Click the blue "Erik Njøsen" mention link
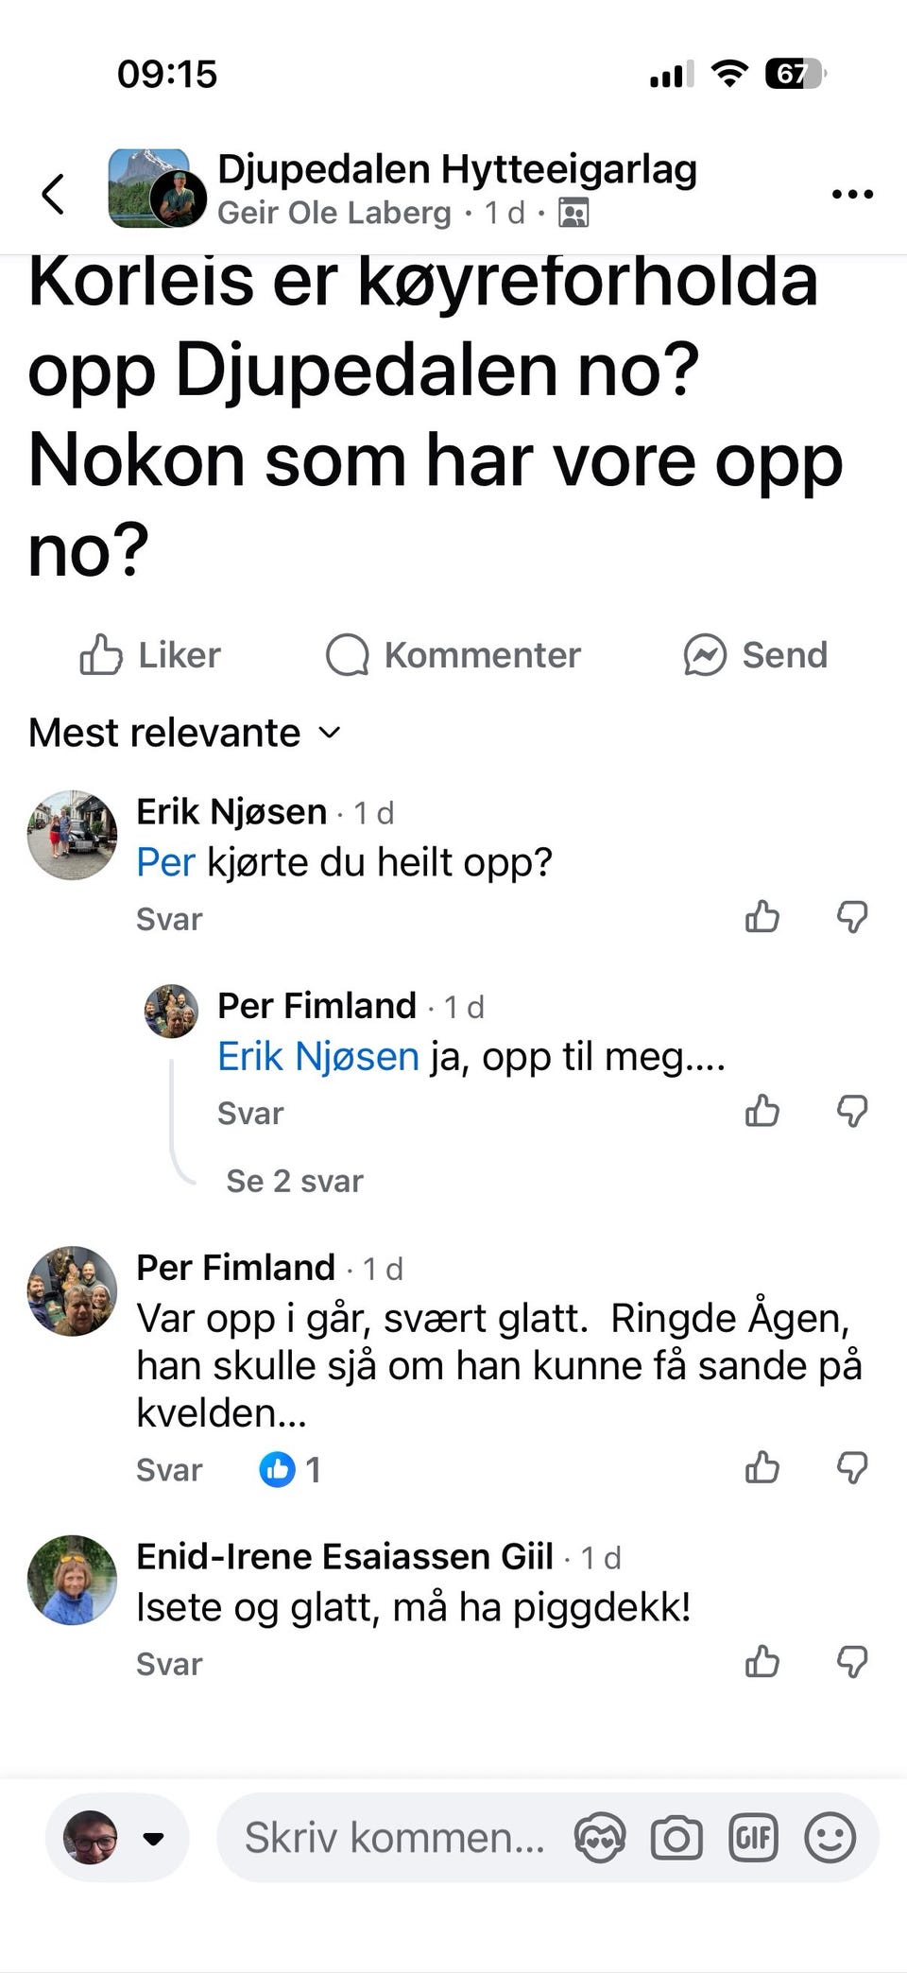907x1973 pixels. pyautogui.click(x=318, y=1056)
